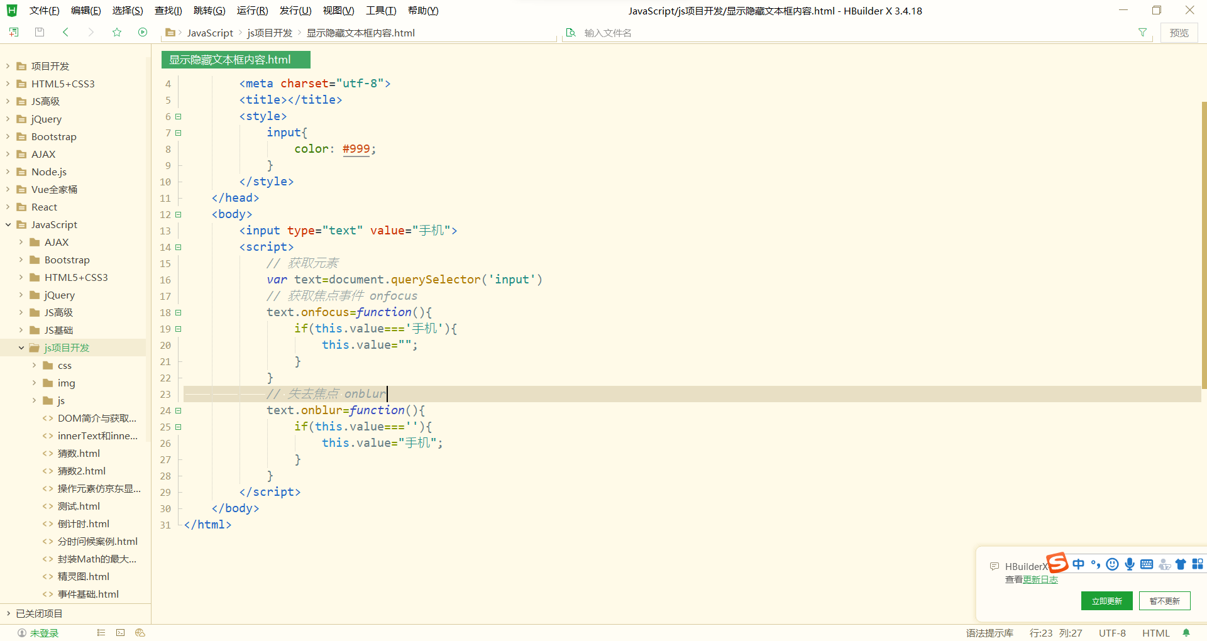Expand the jQuery folder in the sidebar
Screen dimensions: 1207x641
8,119
